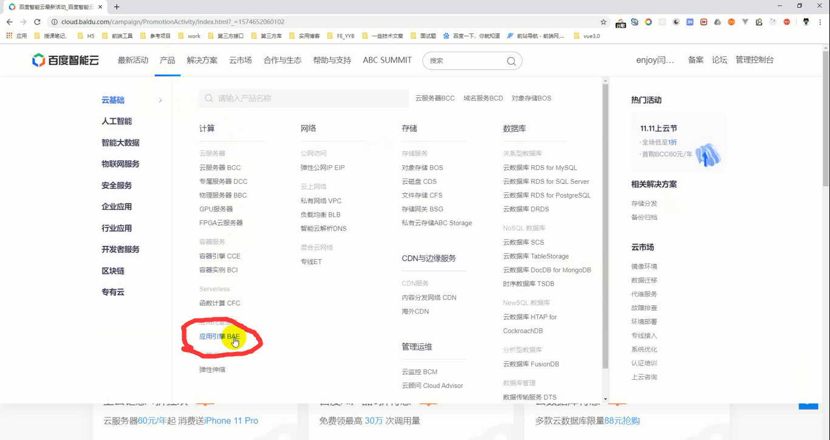Image resolution: width=830 pixels, height=440 pixels.
Task: Select the 云市场 menu item
Action: pyautogui.click(x=240, y=60)
